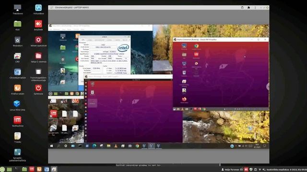Click the blue circular tray icon on Windows taskbar
Viewport: 307px width, 172px height.
pos(232,146)
